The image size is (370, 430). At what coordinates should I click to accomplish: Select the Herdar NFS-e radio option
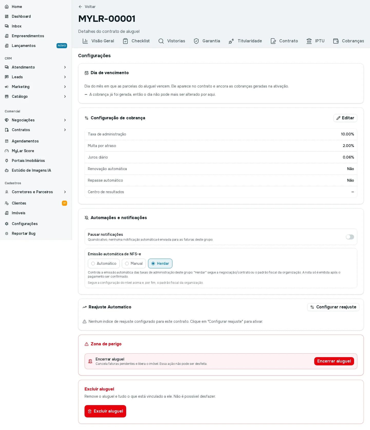click(x=160, y=263)
